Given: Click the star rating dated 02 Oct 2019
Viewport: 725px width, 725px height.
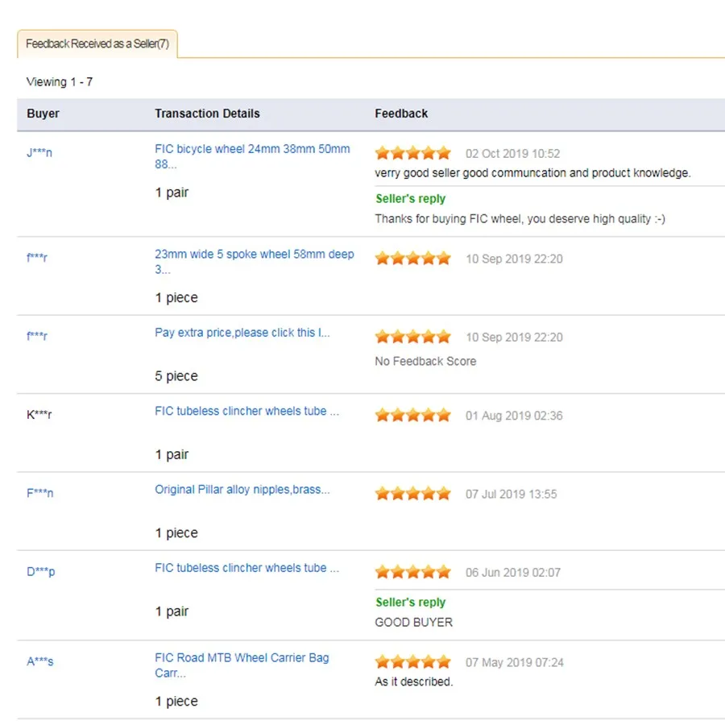Looking at the screenshot, I should (x=413, y=152).
